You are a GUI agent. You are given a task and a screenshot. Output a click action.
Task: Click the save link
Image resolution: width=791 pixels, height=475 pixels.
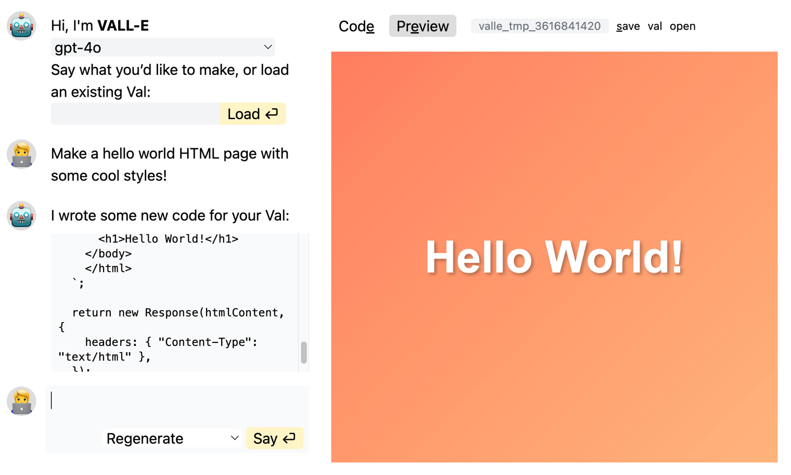pos(628,26)
